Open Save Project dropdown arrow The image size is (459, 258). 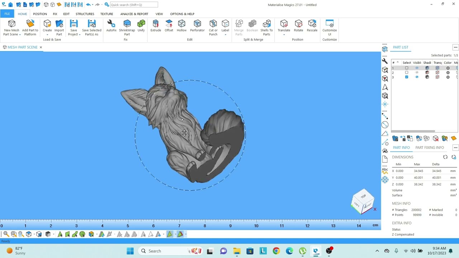click(x=80, y=34)
